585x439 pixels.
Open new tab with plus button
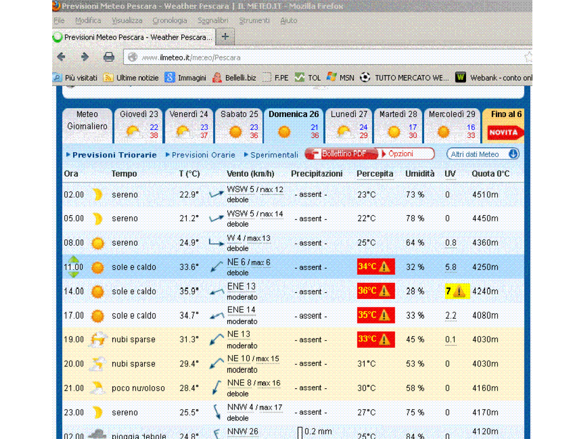pos(225,37)
